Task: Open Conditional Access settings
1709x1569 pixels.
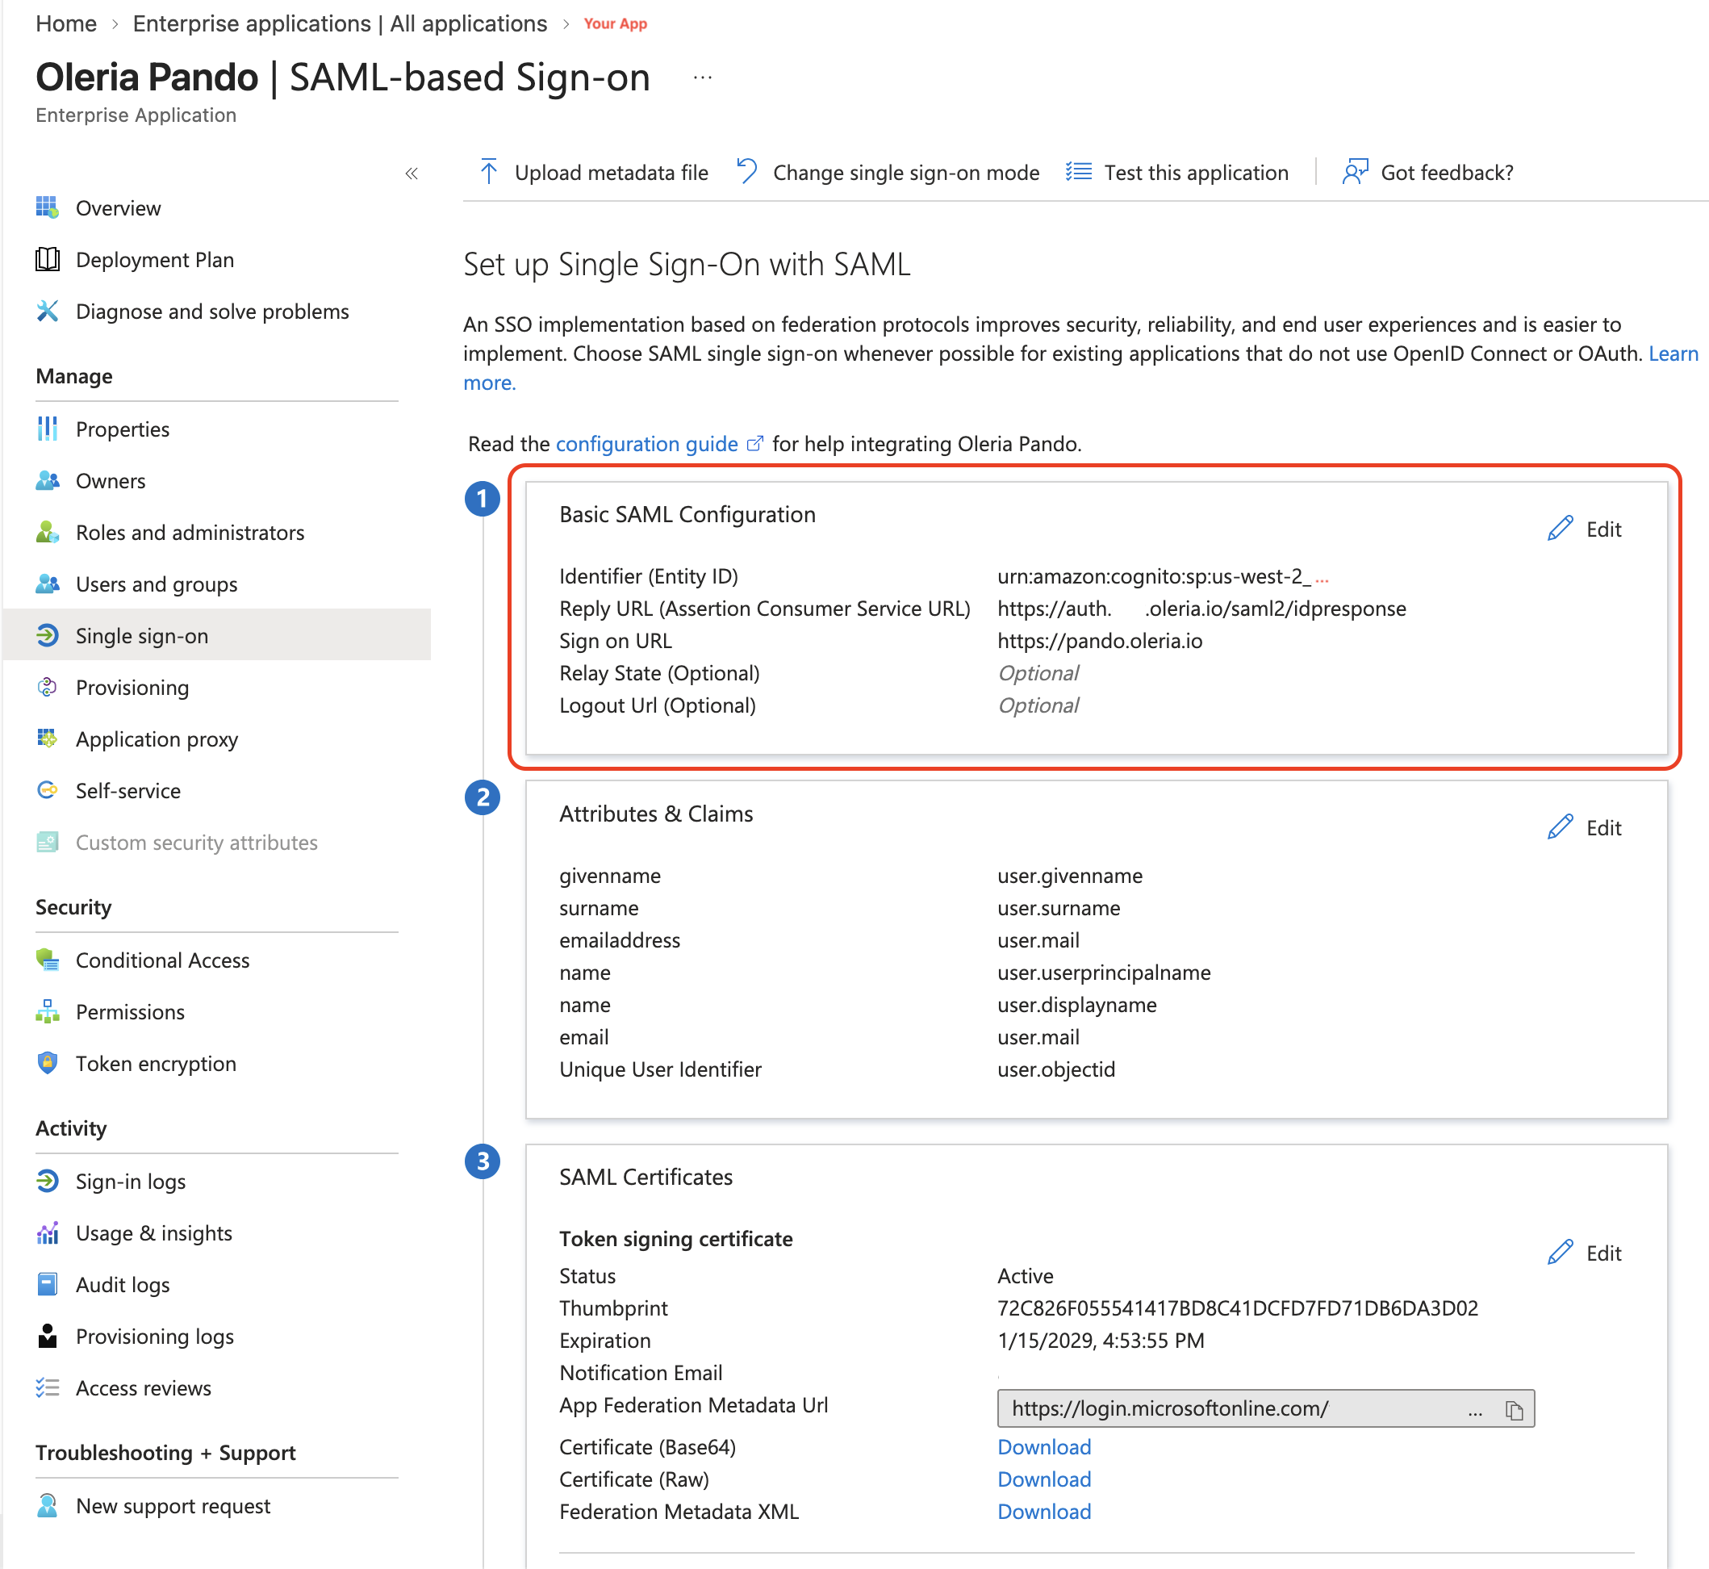Action: [162, 960]
